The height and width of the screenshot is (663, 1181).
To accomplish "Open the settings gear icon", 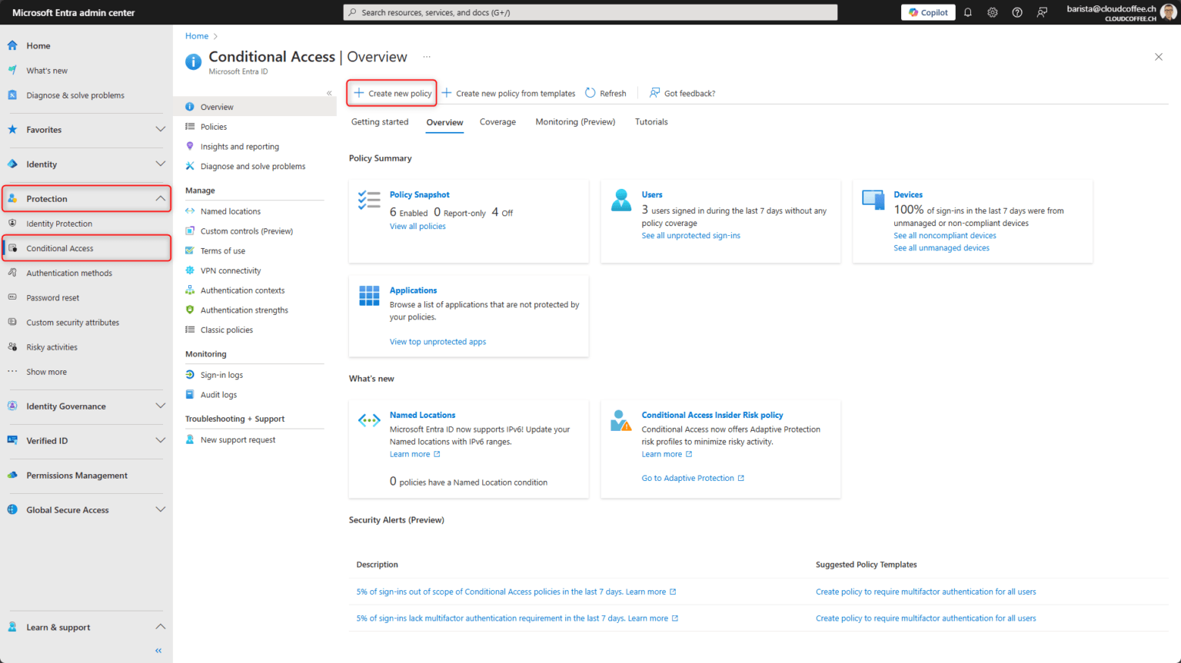I will point(992,12).
